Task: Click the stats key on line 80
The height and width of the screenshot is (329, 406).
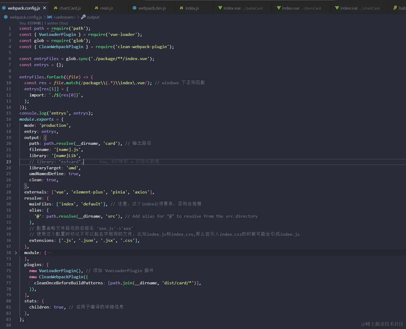Action: click(x=30, y=301)
